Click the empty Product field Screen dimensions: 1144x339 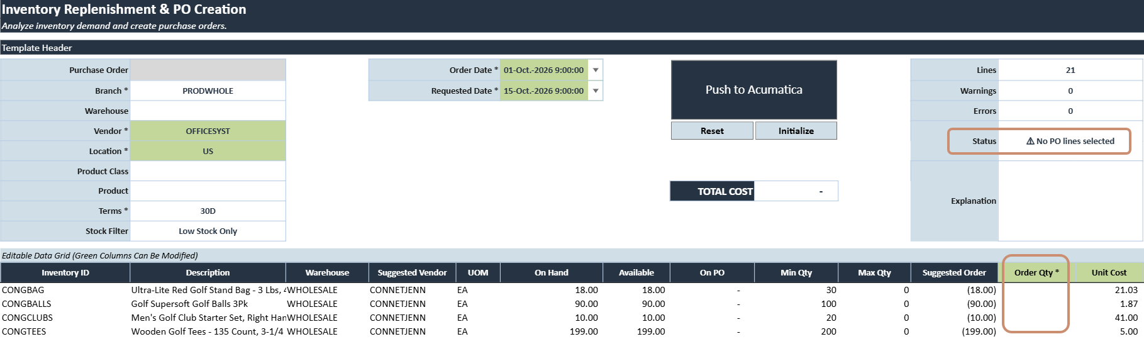click(x=208, y=191)
